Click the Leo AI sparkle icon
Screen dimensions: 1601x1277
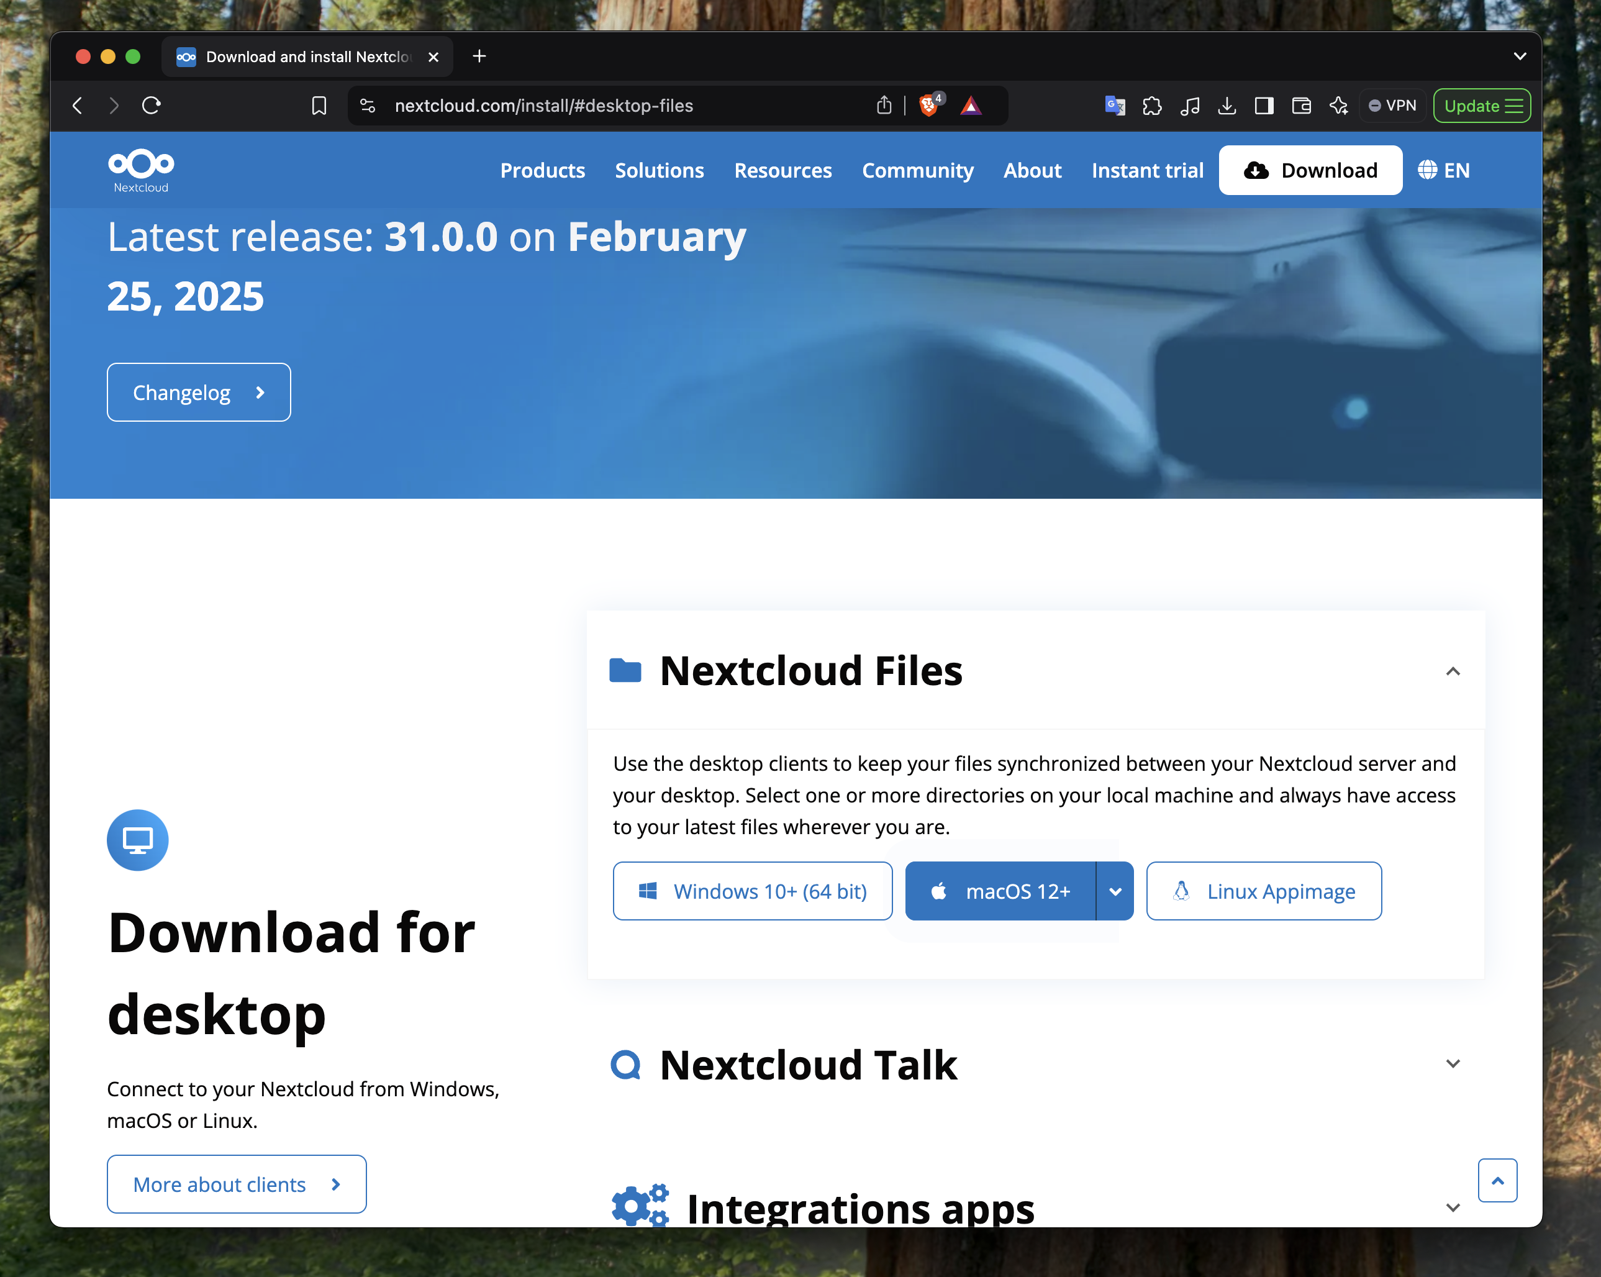[x=1338, y=106]
